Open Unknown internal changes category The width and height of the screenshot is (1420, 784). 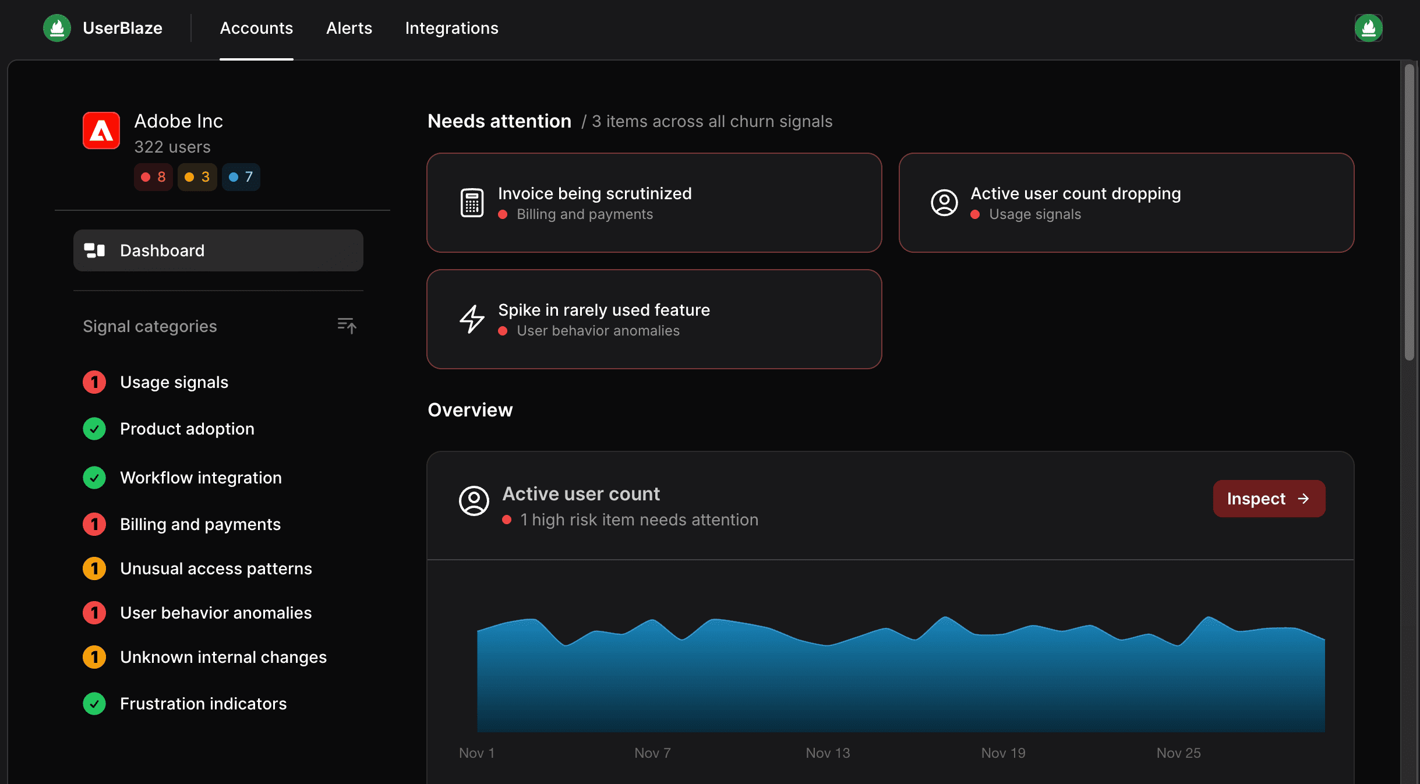(224, 657)
